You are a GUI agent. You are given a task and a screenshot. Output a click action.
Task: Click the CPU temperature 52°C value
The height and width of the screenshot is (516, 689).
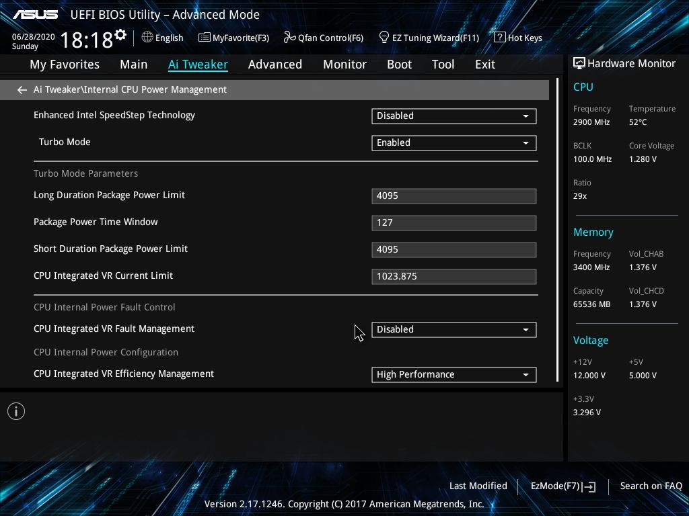click(x=638, y=122)
